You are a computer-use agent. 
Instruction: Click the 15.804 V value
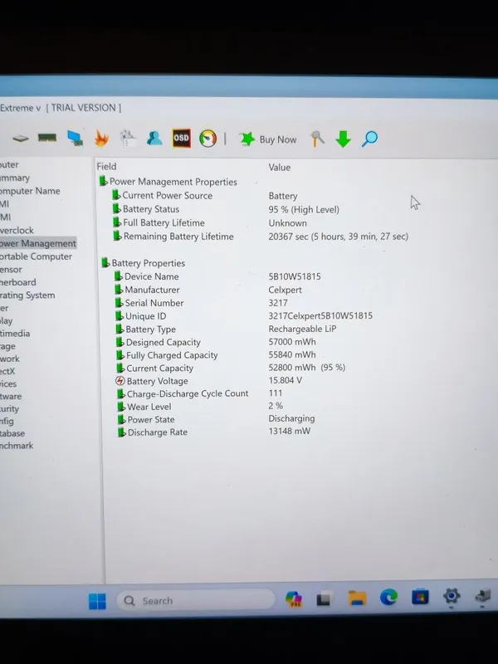[285, 380]
